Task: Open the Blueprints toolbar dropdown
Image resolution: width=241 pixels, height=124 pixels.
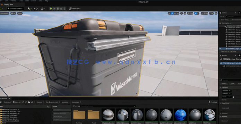Action: pyautogui.click(x=36, y=9)
